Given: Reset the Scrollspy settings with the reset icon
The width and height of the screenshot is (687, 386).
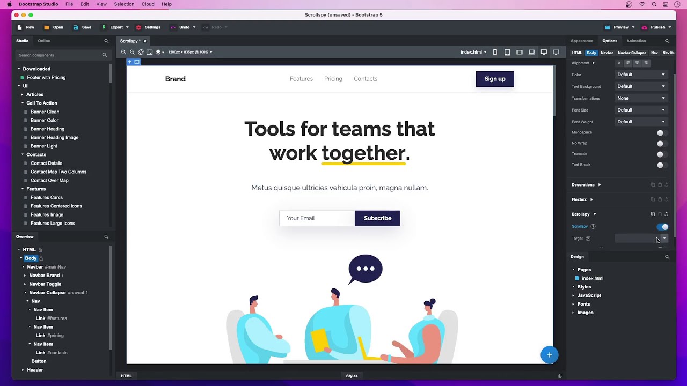Looking at the screenshot, I should tap(667, 214).
